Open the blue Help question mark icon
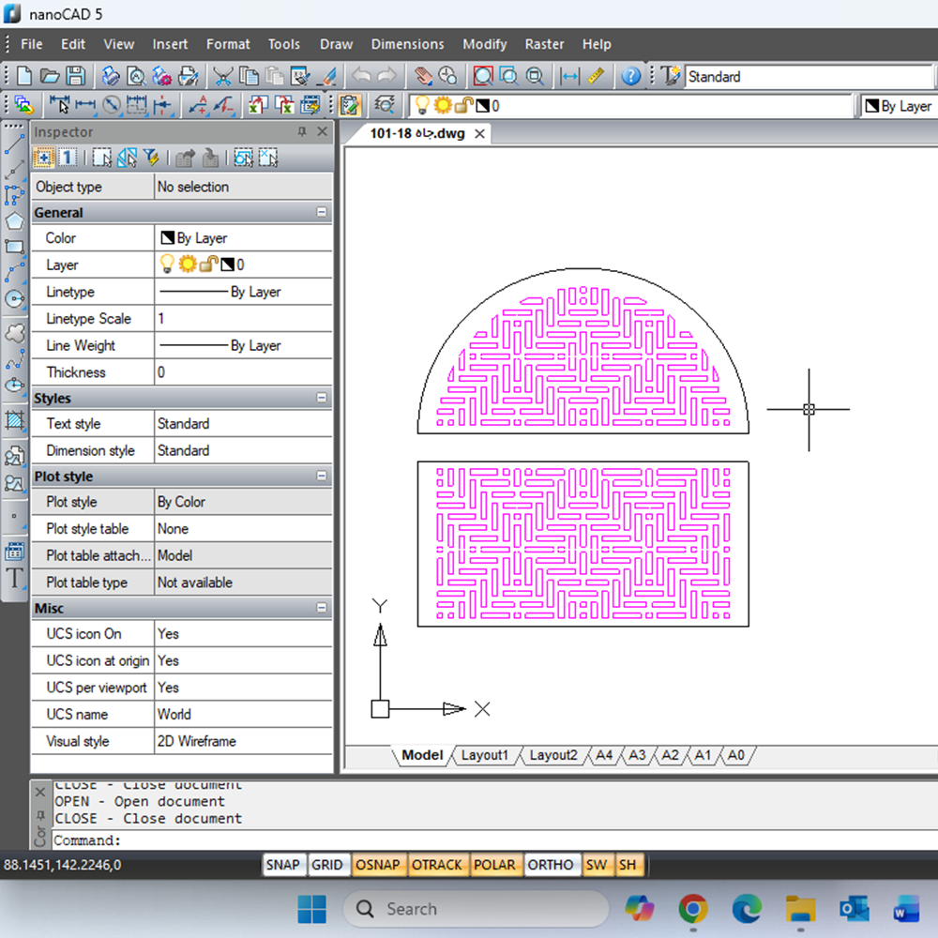The height and width of the screenshot is (938, 938). pyautogui.click(x=631, y=77)
